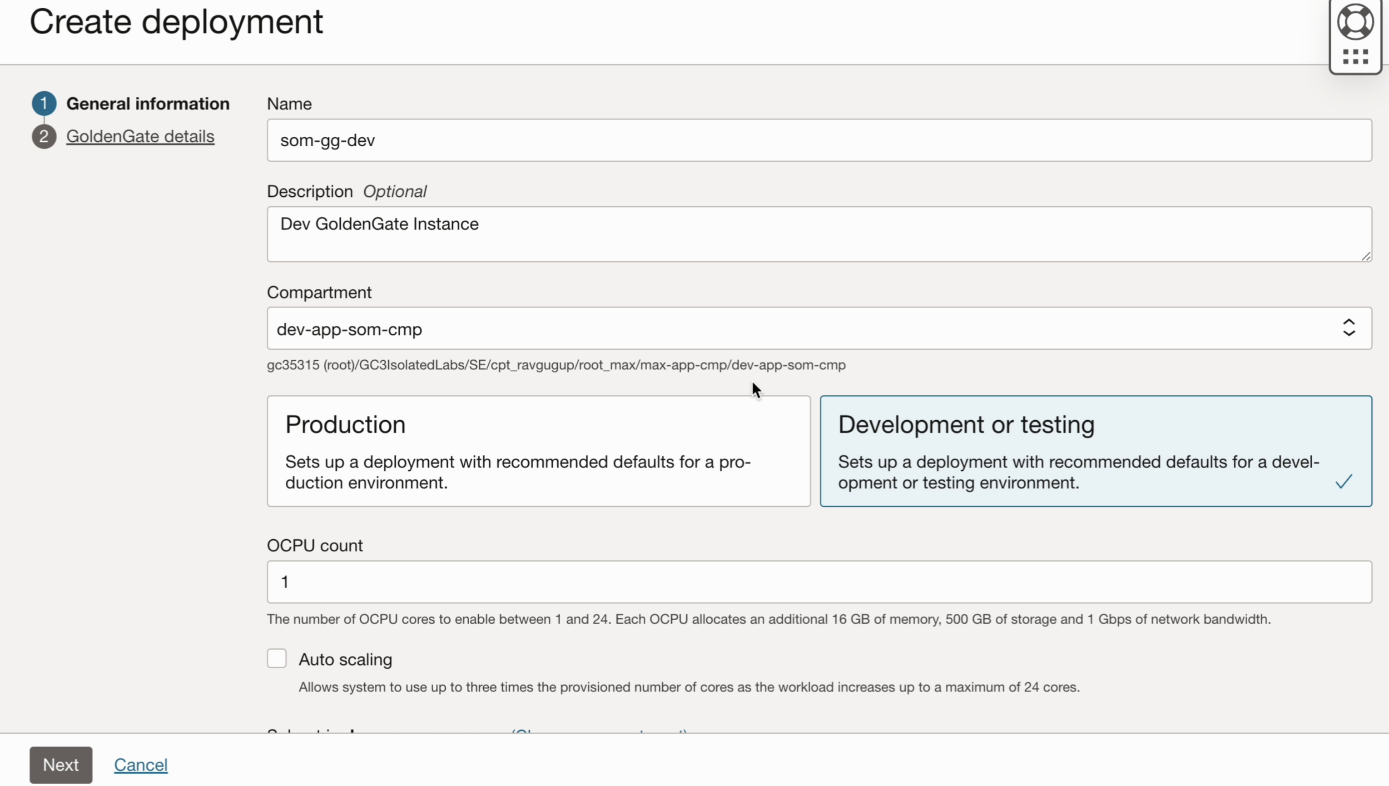Image resolution: width=1389 pixels, height=786 pixels.
Task: Select the Production deployment type card
Action: 539,451
